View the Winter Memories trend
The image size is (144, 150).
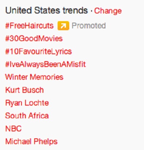(x=34, y=77)
